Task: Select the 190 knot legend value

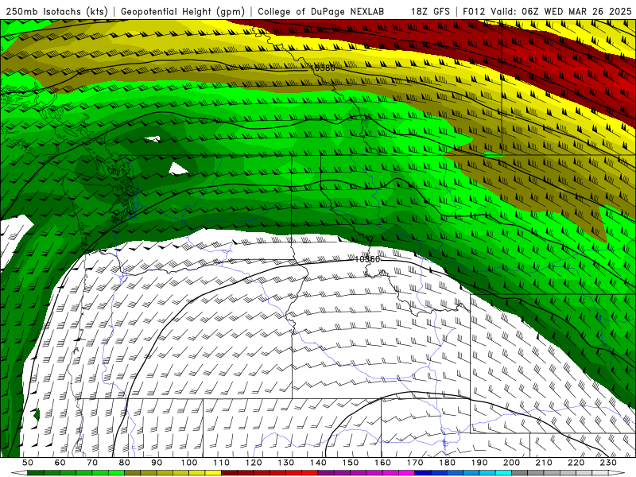Action: point(479,463)
